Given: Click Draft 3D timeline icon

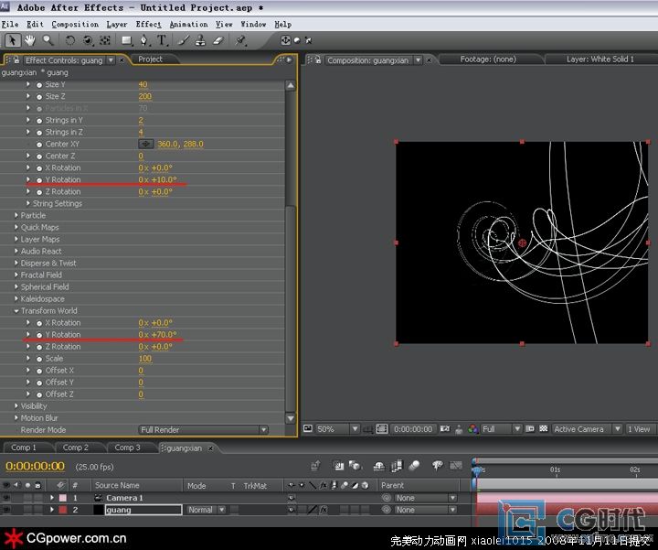Looking at the screenshot, I should [x=355, y=466].
